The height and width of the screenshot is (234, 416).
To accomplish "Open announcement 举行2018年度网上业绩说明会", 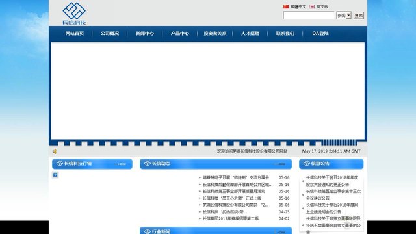I will click(332, 208).
